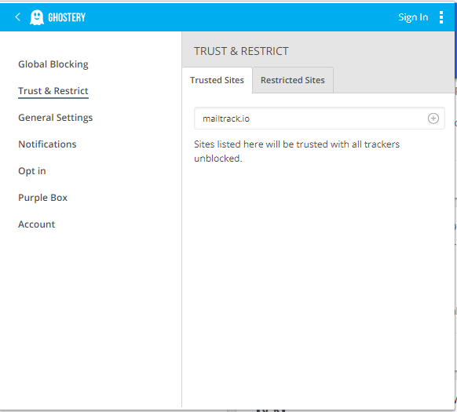Viewport: 457px width, 412px height.
Task: Open General Settings section
Action: click(56, 118)
